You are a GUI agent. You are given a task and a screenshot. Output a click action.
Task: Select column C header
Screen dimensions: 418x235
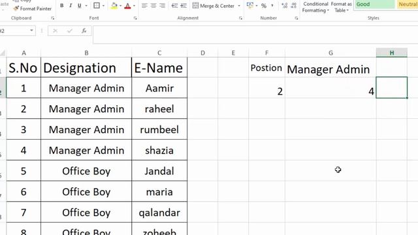pos(159,53)
